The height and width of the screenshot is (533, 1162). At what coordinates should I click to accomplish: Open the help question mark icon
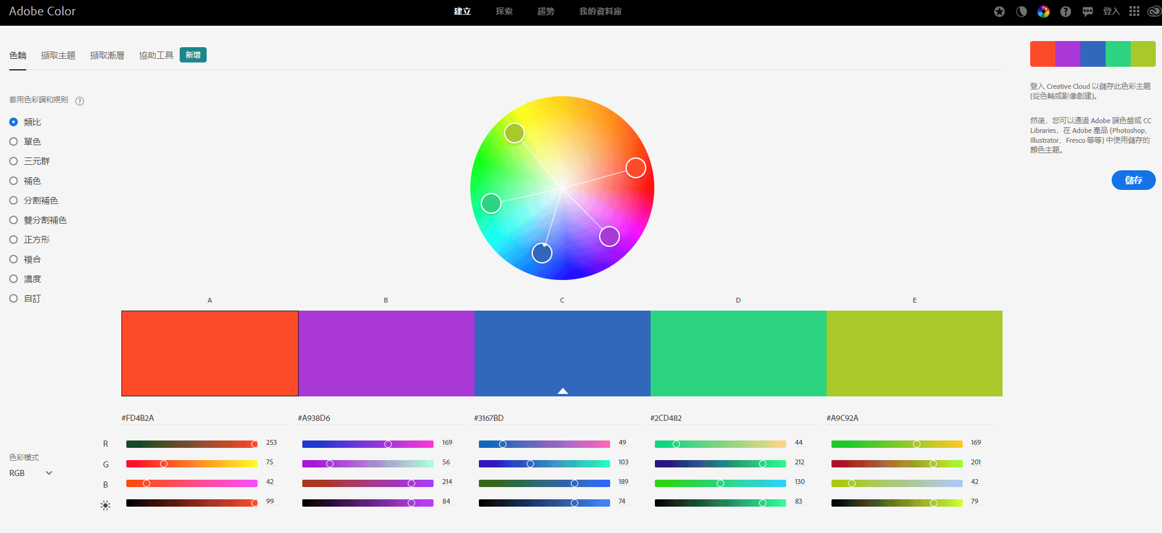[x=1066, y=12]
